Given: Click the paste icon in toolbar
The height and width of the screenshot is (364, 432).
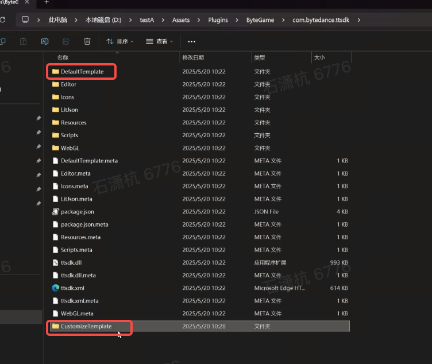Looking at the screenshot, I should pos(24,41).
